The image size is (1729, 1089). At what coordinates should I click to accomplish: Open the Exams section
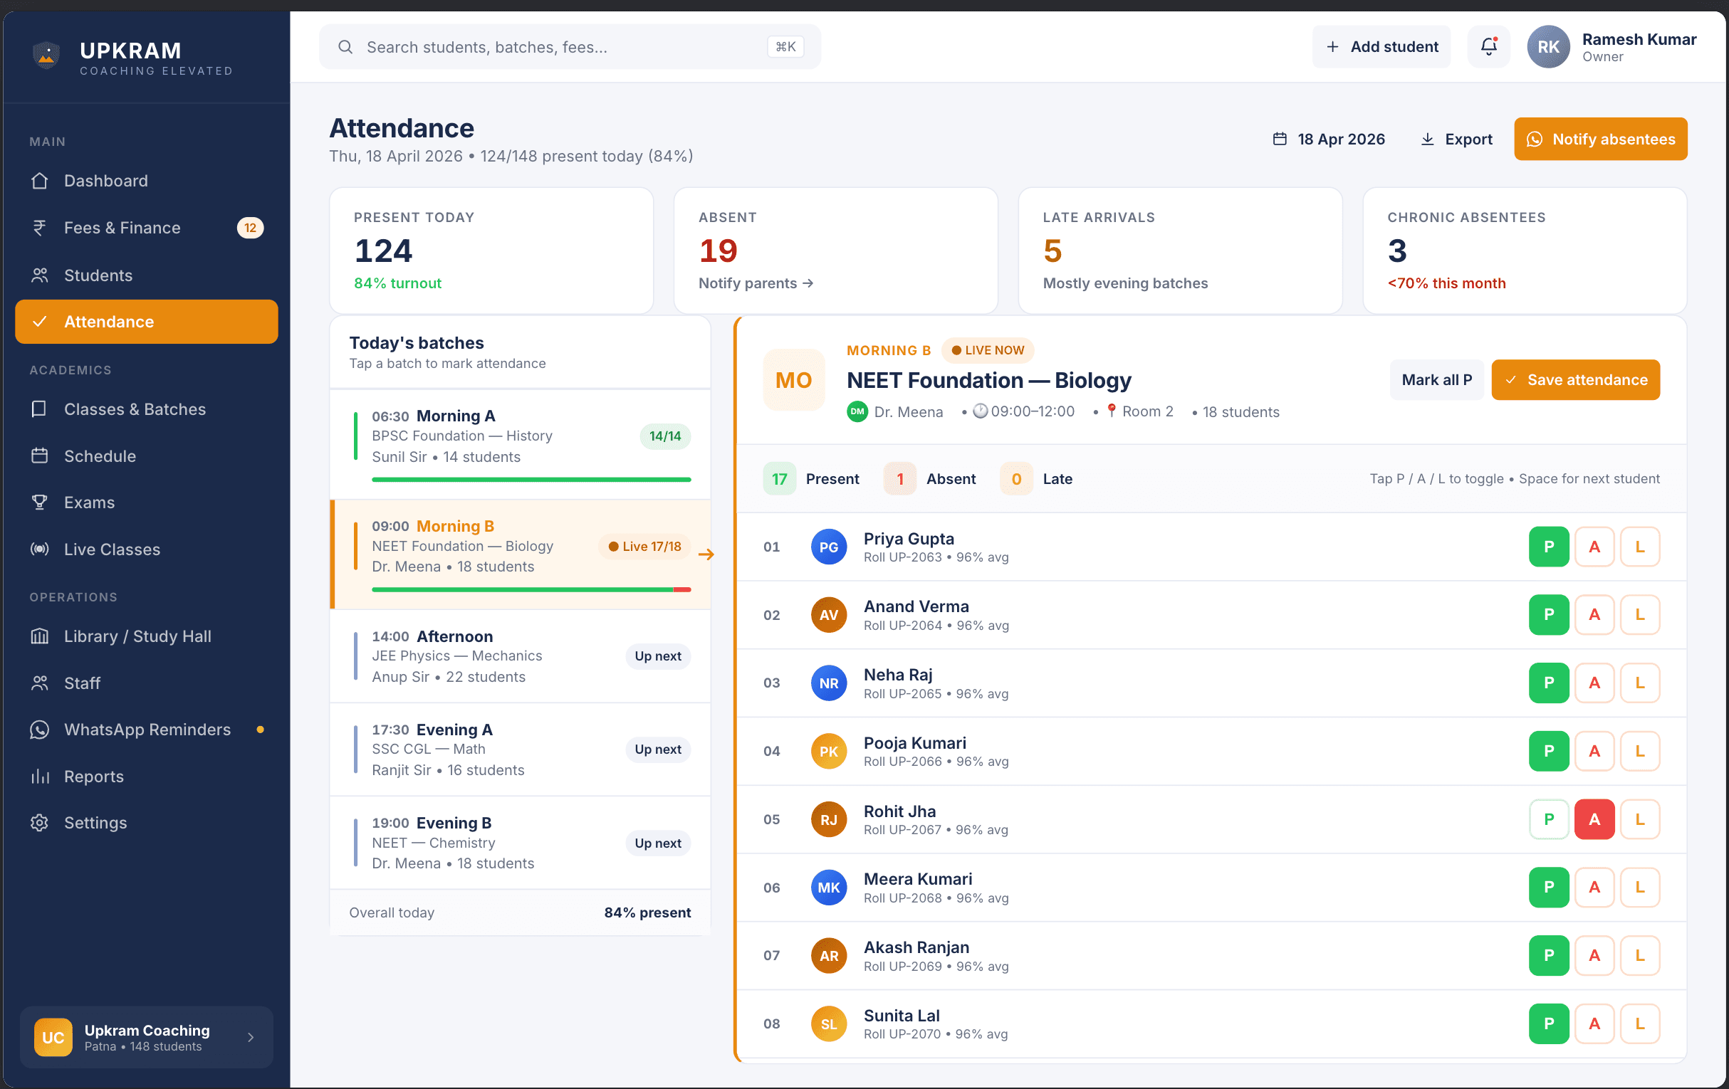pos(88,502)
